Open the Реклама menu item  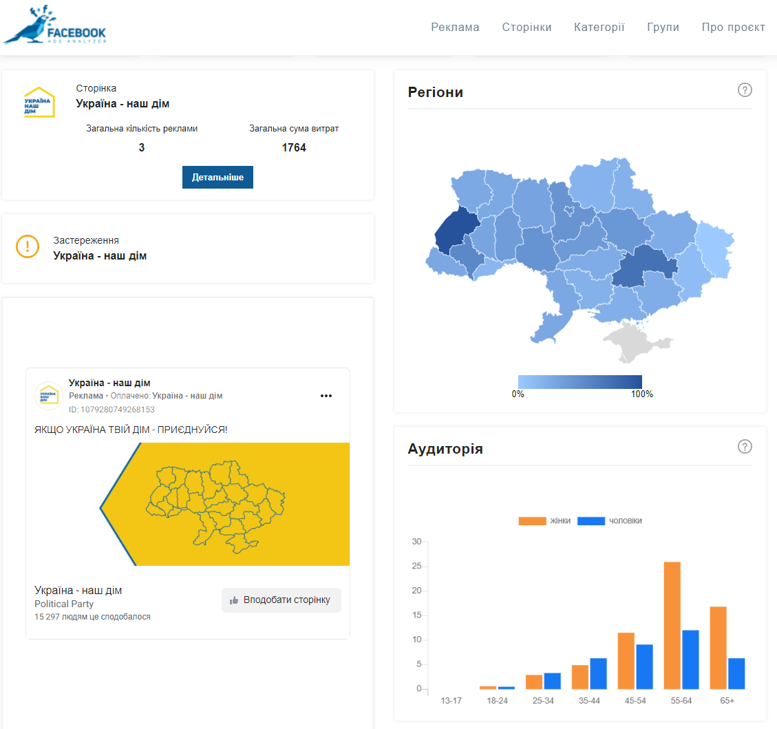point(455,28)
